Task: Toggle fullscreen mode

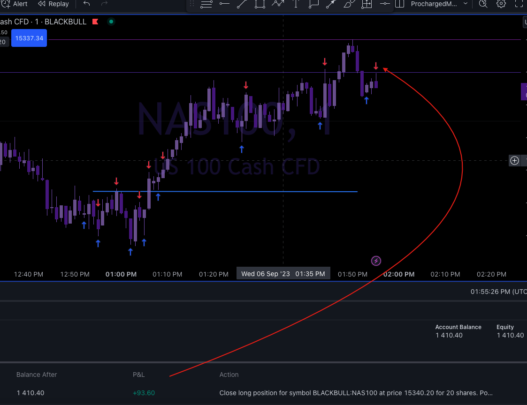Action: coord(519,4)
